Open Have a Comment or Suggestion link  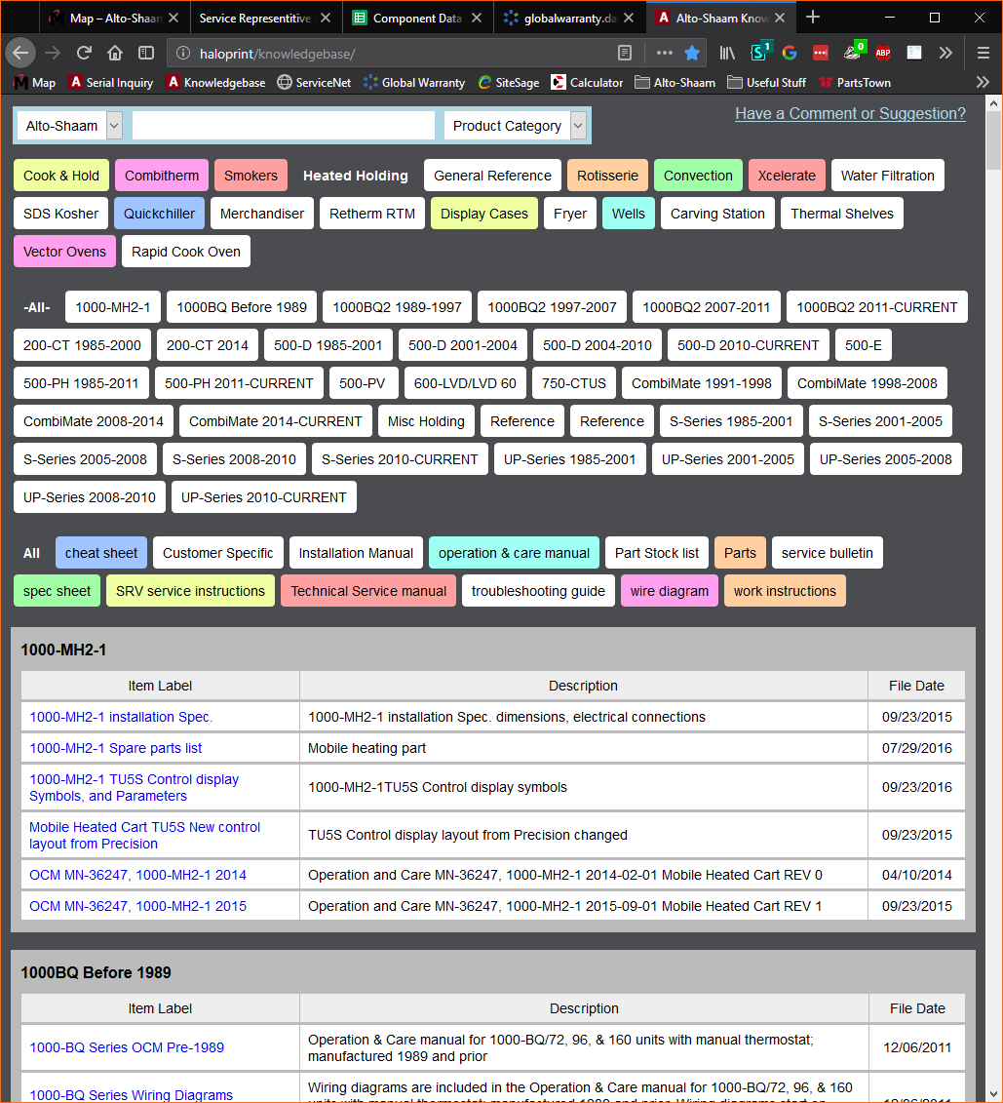849,114
